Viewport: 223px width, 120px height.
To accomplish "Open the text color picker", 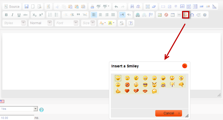I will pyautogui.click(x=102, y=23).
